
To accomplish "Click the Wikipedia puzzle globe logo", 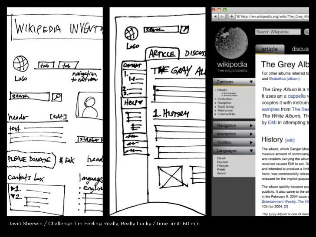I will click(231, 43).
